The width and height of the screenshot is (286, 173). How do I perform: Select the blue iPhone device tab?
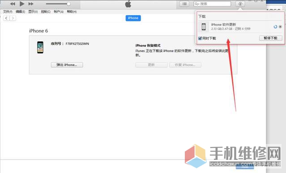[x=133, y=18]
